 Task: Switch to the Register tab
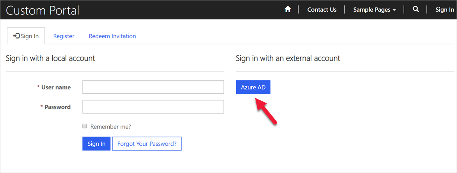(64, 36)
